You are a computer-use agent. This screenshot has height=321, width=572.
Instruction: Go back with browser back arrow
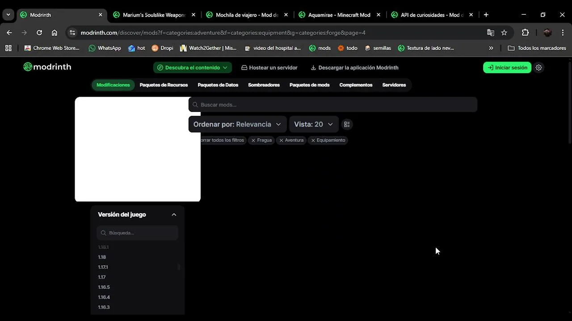tap(9, 33)
